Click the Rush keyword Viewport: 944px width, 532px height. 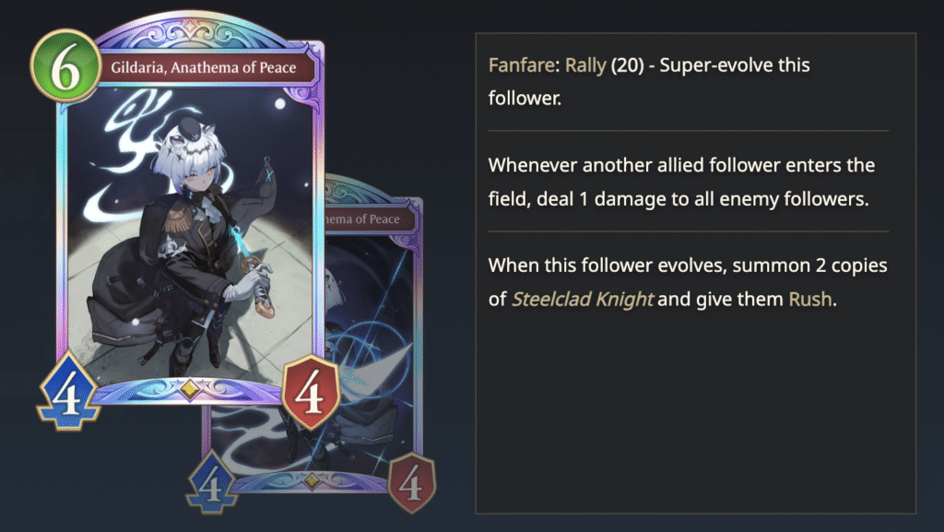coord(810,299)
